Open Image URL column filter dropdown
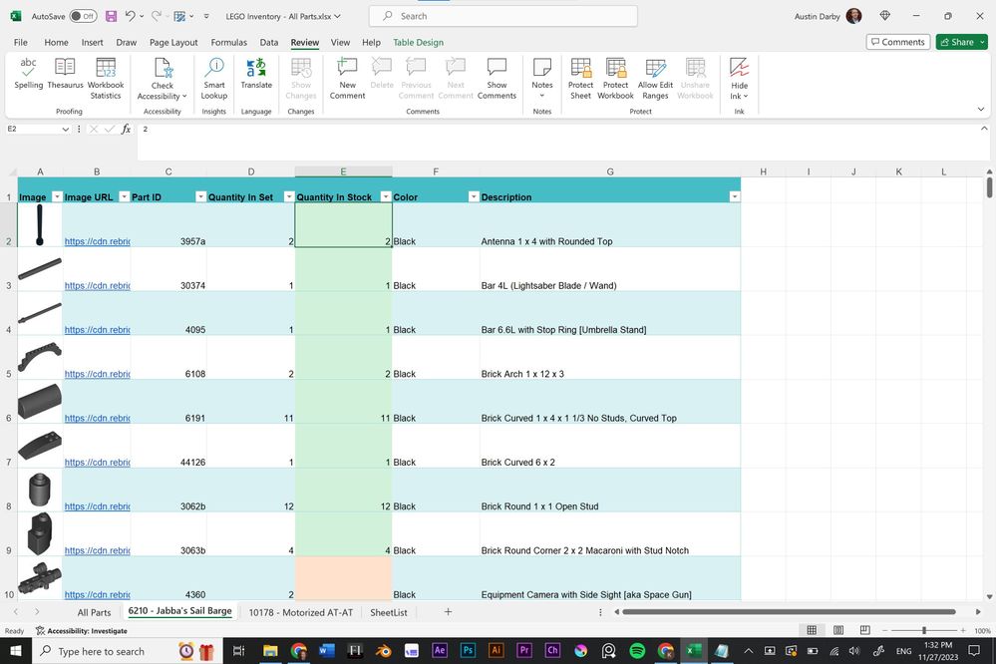The height and width of the screenshot is (664, 996). 125,197
